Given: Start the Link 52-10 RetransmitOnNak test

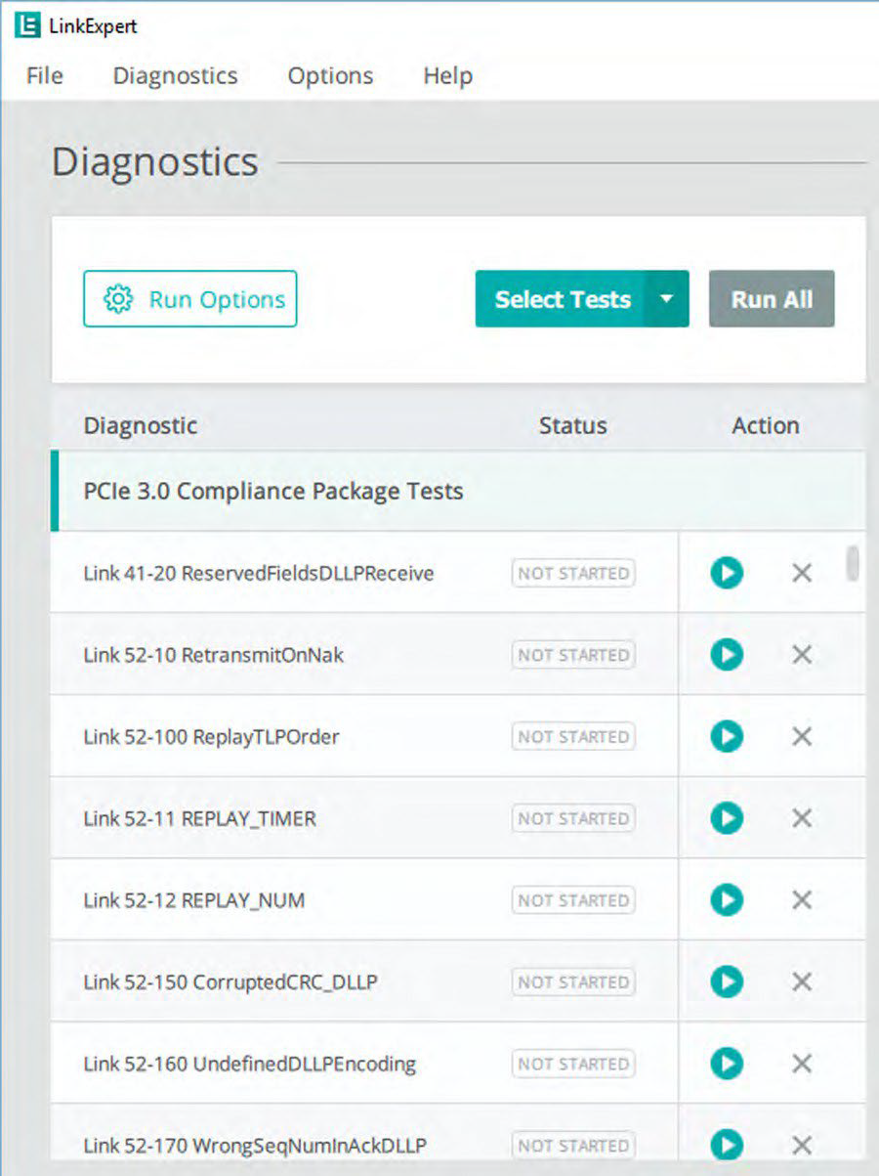Looking at the screenshot, I should (727, 654).
